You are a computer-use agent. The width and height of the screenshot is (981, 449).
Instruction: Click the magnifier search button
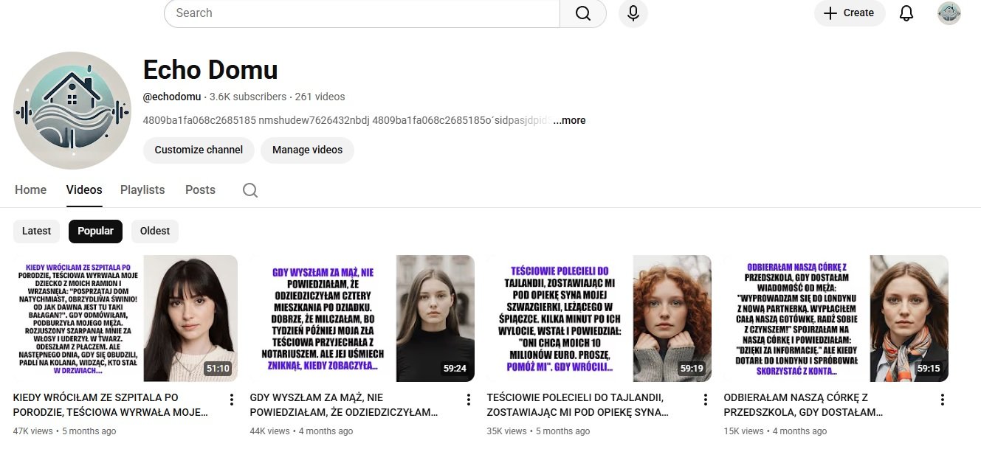(583, 13)
